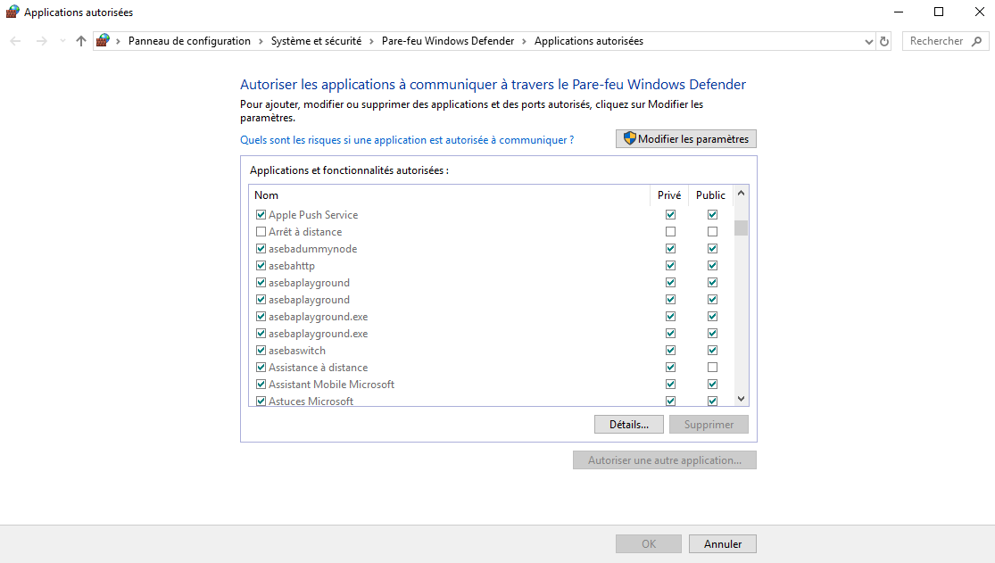Open the recent locations dropdown arrow
995x563 pixels.
click(62, 41)
